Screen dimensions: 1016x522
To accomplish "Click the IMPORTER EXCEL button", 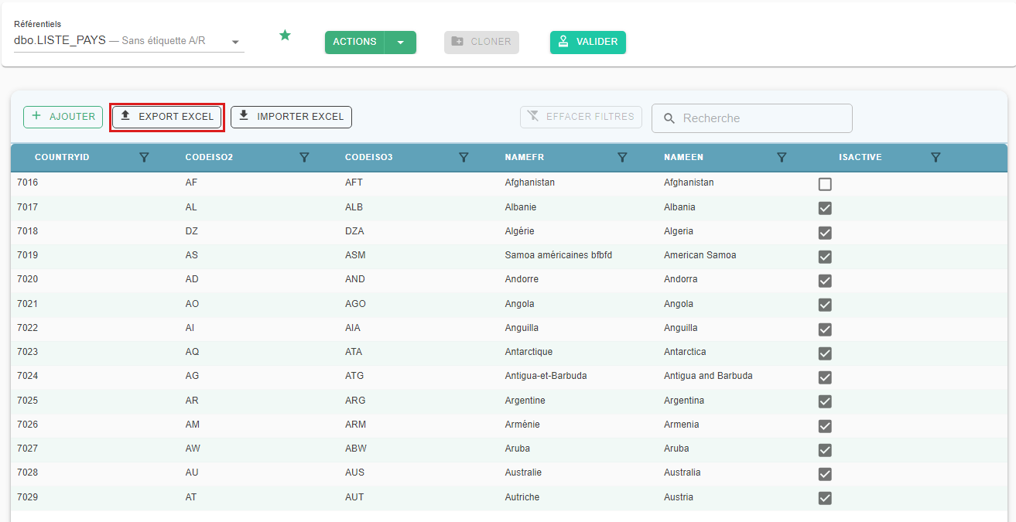I will tap(292, 117).
